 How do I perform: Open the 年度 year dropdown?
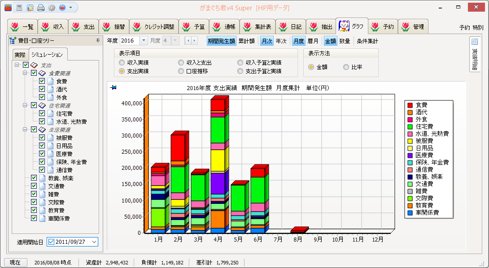point(144,41)
